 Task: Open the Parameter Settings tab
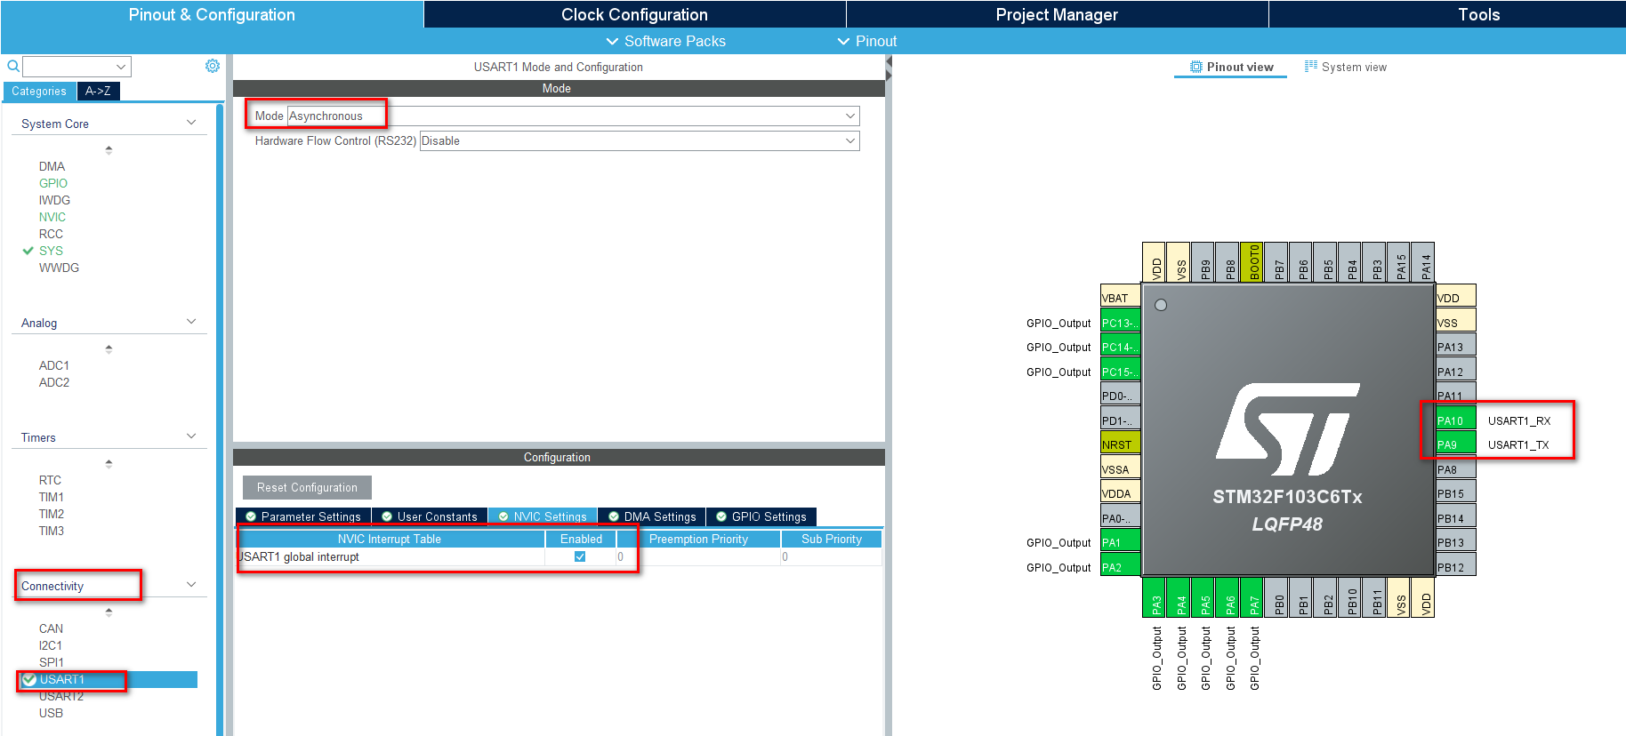(303, 516)
